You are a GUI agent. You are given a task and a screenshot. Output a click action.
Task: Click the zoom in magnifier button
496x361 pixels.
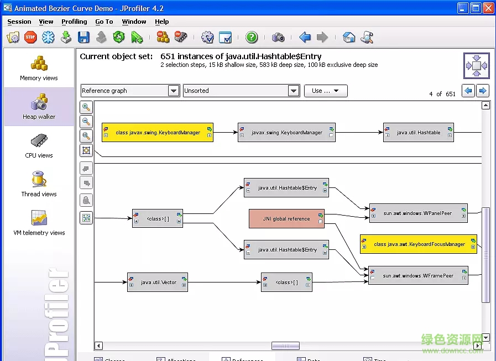click(86, 107)
